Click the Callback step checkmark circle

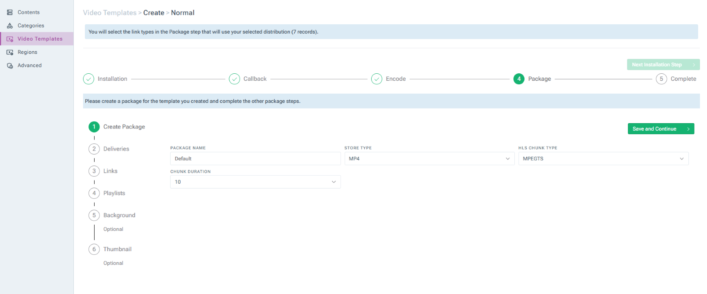(234, 79)
